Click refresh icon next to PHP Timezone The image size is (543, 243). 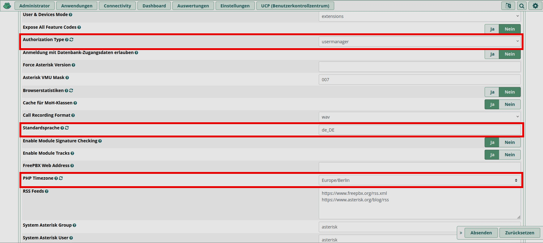61,178
